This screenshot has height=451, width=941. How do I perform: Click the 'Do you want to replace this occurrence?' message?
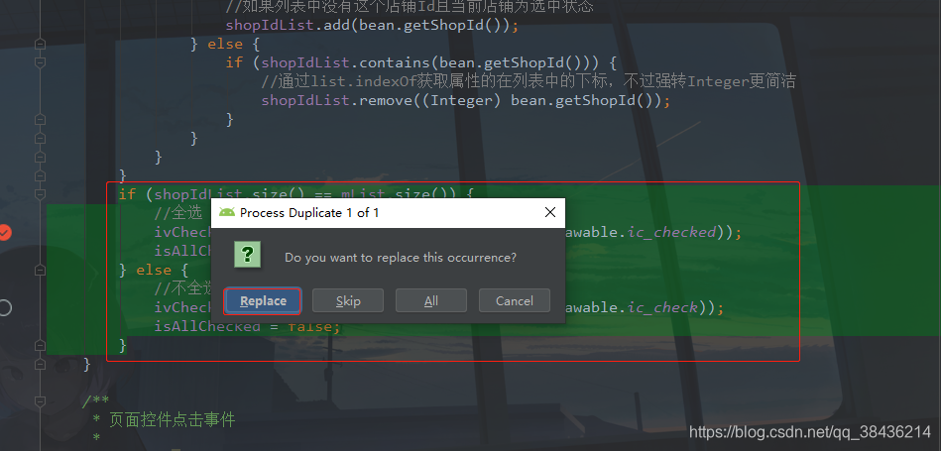(401, 258)
